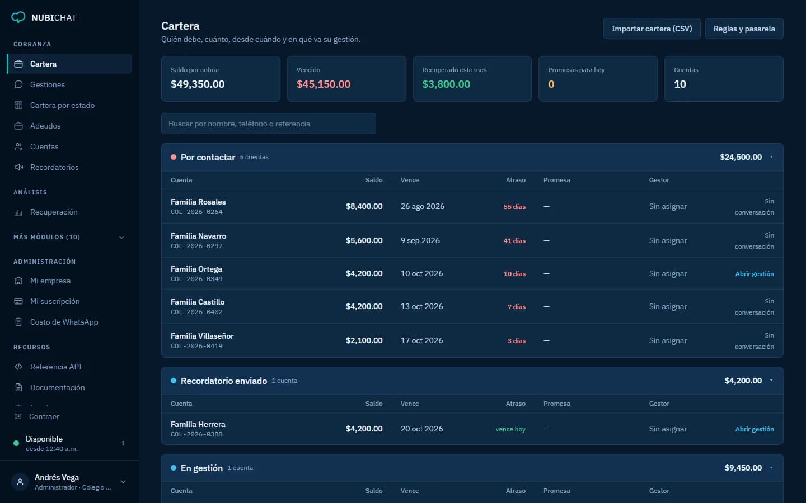The image size is (806, 503).
Task: Click the Promesas para hoy card
Action: [x=598, y=79]
